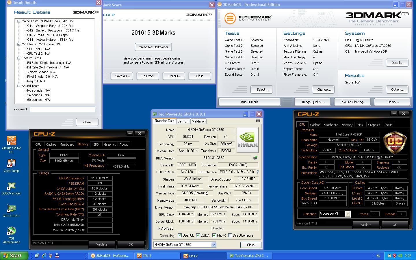The width and height of the screenshot is (416, 260).
Task: Click the Texture Filtering... button
Action: point(353,102)
